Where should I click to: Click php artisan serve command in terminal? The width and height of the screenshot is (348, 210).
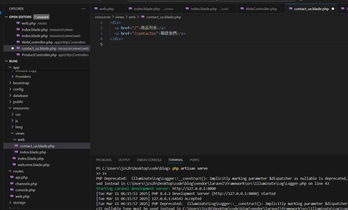point(190,168)
